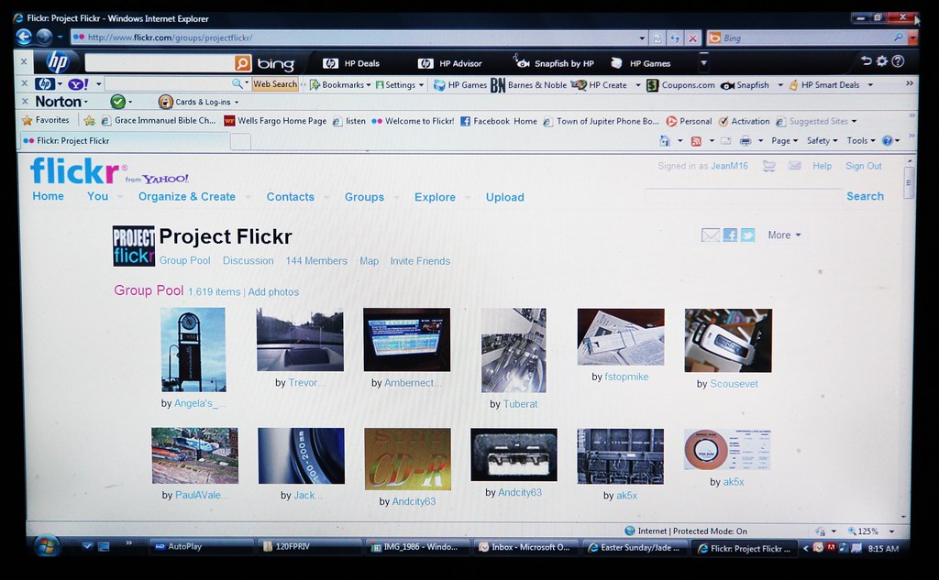939x580 pixels.
Task: Open HP Deals toolbar shortcut
Action: [351, 63]
